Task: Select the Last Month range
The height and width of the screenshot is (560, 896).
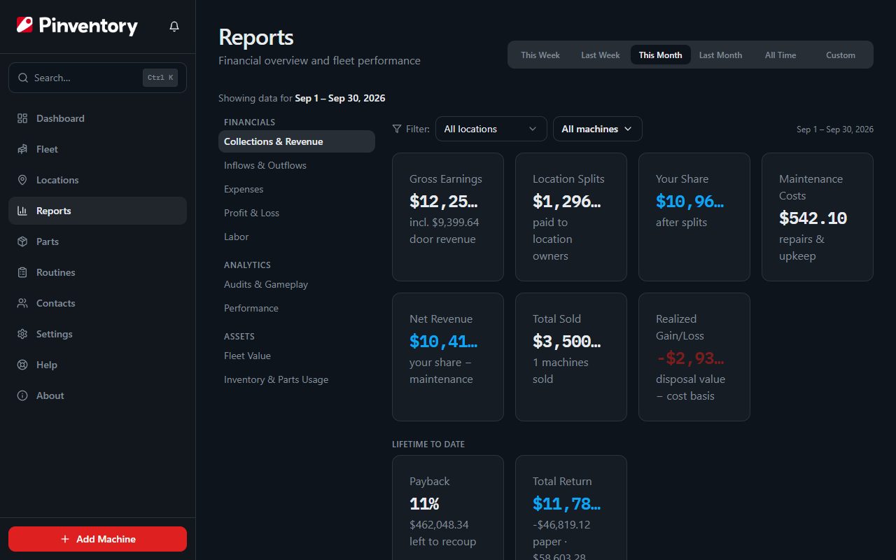Action: pos(720,55)
